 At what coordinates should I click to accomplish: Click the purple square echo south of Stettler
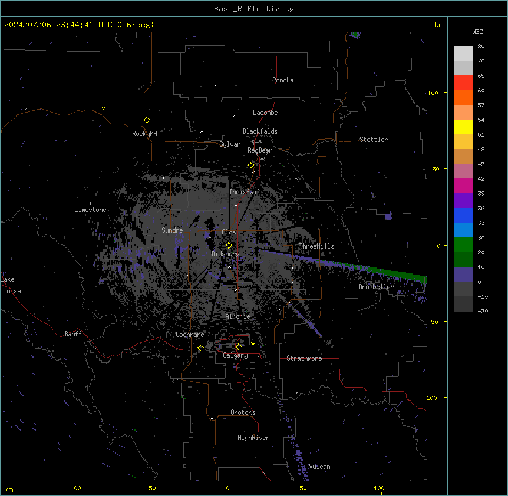pos(389,216)
